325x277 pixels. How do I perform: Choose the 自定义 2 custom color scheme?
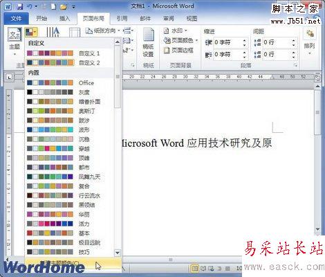[69, 62]
